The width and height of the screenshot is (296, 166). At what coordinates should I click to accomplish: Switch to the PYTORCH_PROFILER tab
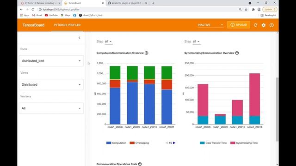[67, 25]
